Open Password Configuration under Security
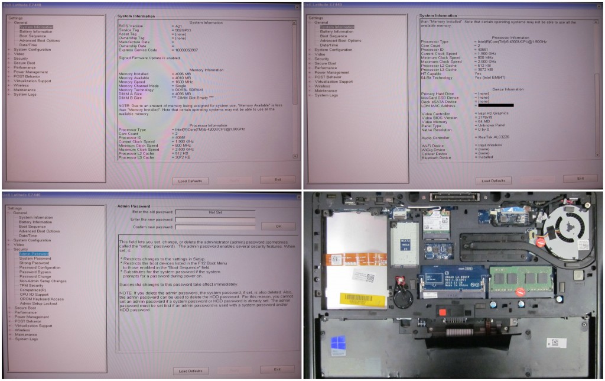The height and width of the screenshot is (381, 605). click(x=40, y=267)
